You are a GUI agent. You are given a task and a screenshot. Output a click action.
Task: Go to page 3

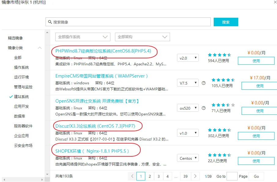(159, 176)
